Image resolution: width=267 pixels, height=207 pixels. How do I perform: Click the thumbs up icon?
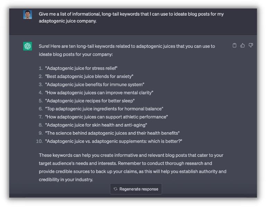(242, 45)
